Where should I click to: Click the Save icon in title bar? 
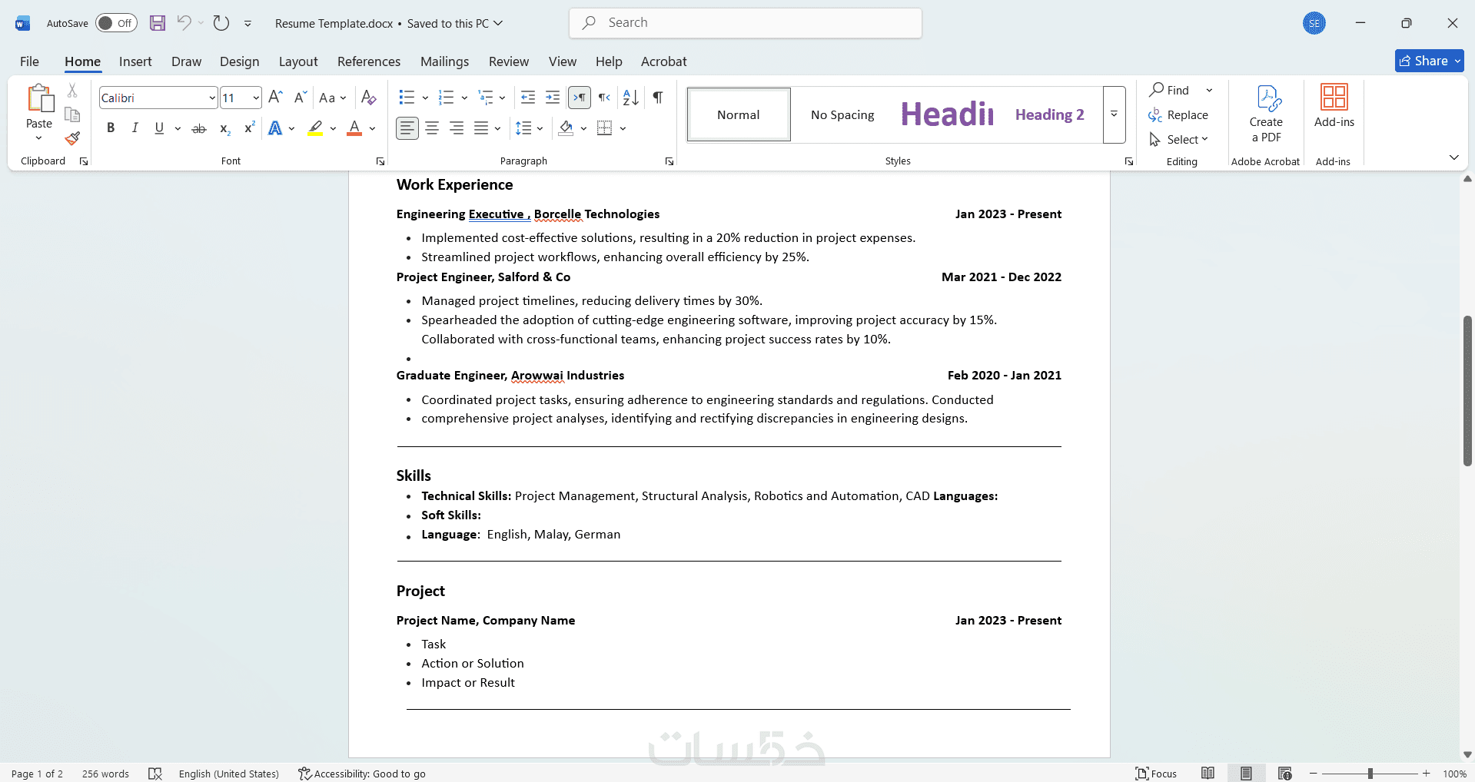[x=158, y=23]
